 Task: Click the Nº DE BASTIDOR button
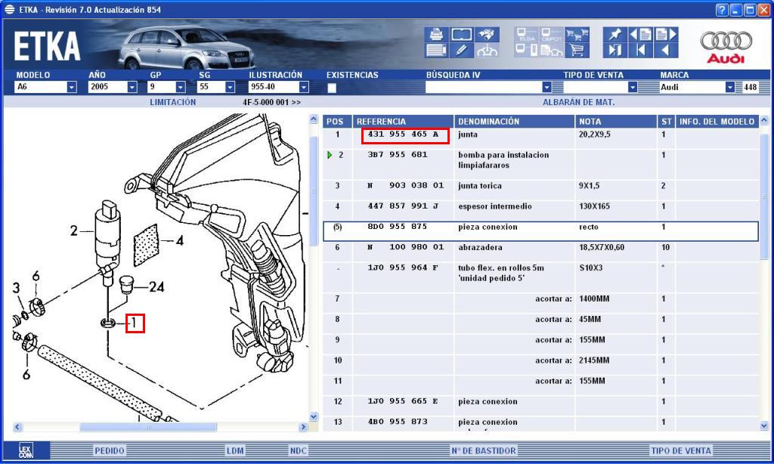point(484,450)
